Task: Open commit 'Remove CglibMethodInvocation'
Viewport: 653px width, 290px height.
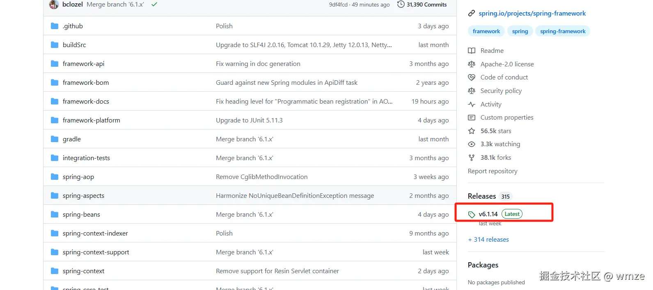Action: click(262, 177)
